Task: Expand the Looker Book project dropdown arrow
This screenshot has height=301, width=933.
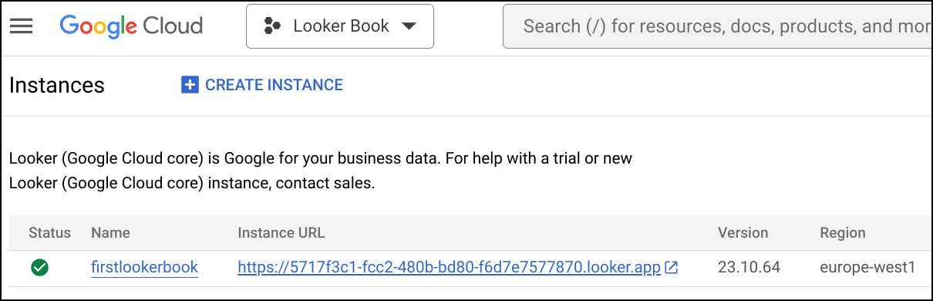Action: tap(409, 26)
